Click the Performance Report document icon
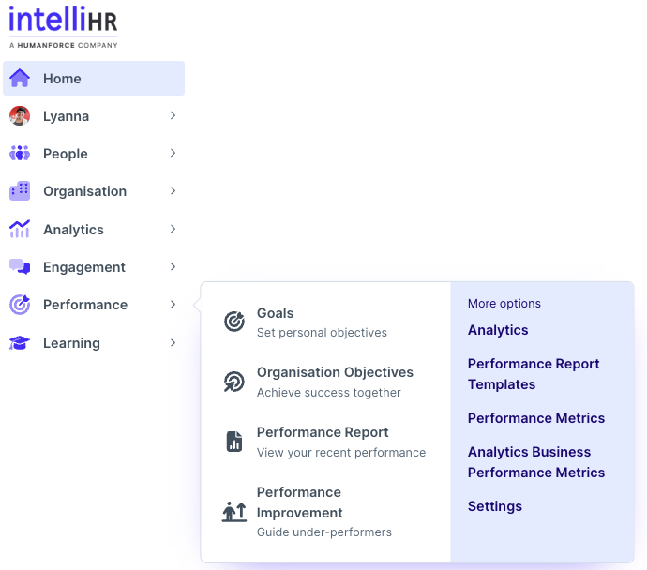647x570 pixels. coord(234,442)
